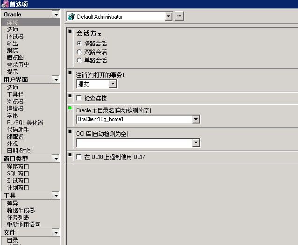Open 调试器 preferences

point(15,36)
